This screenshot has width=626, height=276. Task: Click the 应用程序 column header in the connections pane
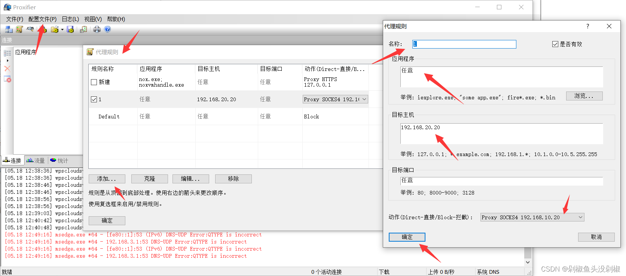point(26,52)
